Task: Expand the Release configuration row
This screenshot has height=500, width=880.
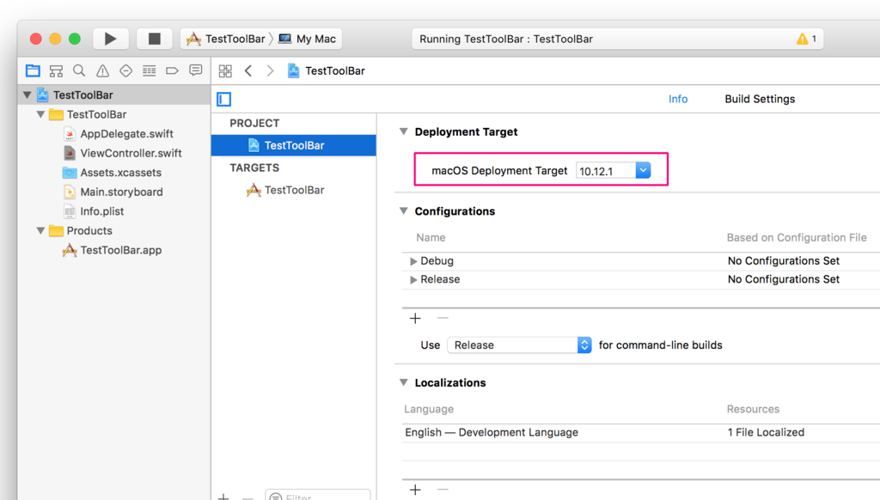Action: 413,279
